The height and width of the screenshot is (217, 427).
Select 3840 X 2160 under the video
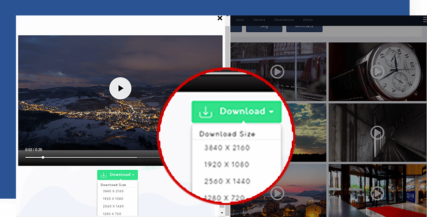pos(113,191)
